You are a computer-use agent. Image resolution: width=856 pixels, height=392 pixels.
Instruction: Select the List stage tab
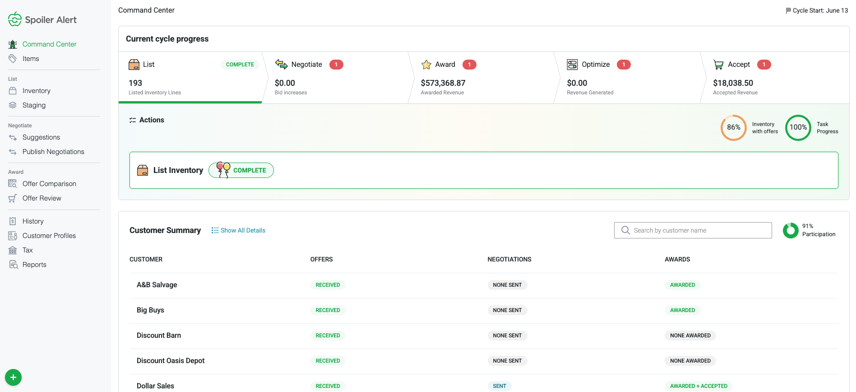pos(190,78)
